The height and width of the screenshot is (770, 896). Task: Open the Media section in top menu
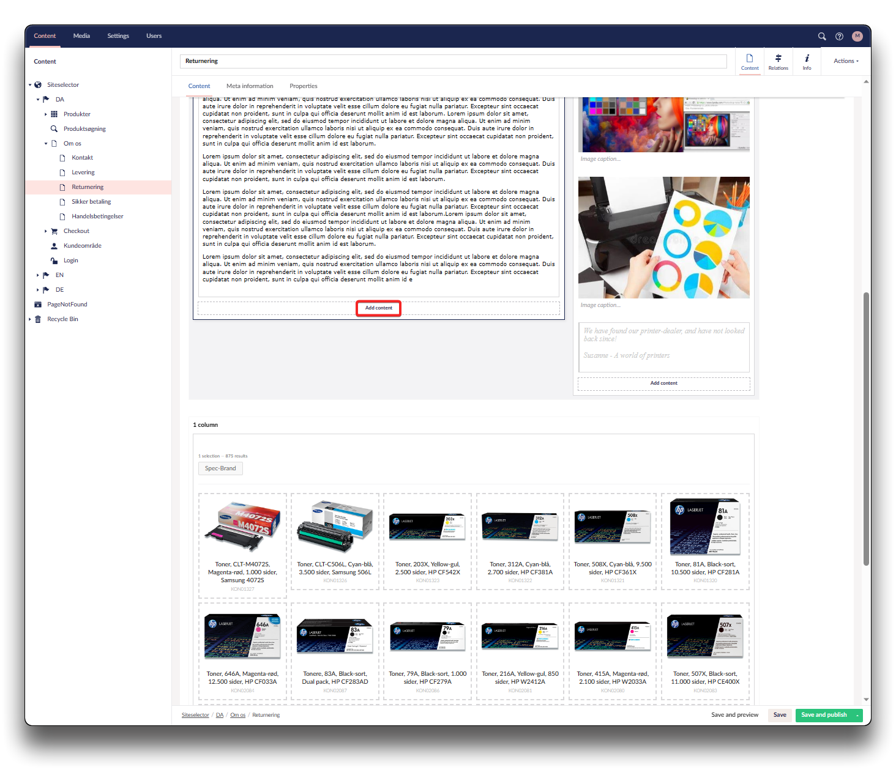coord(81,36)
